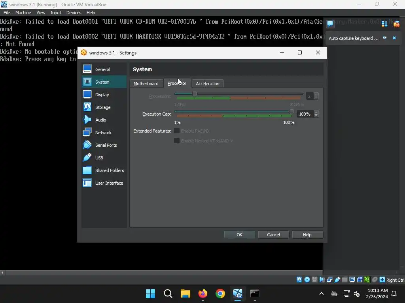Open Command Prompt taskbar icon

[255, 294]
